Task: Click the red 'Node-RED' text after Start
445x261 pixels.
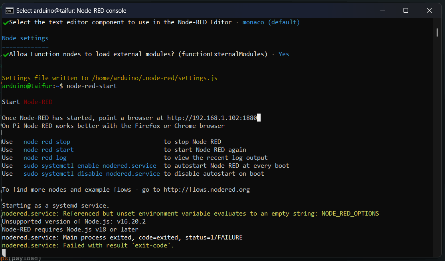Action: click(x=38, y=102)
